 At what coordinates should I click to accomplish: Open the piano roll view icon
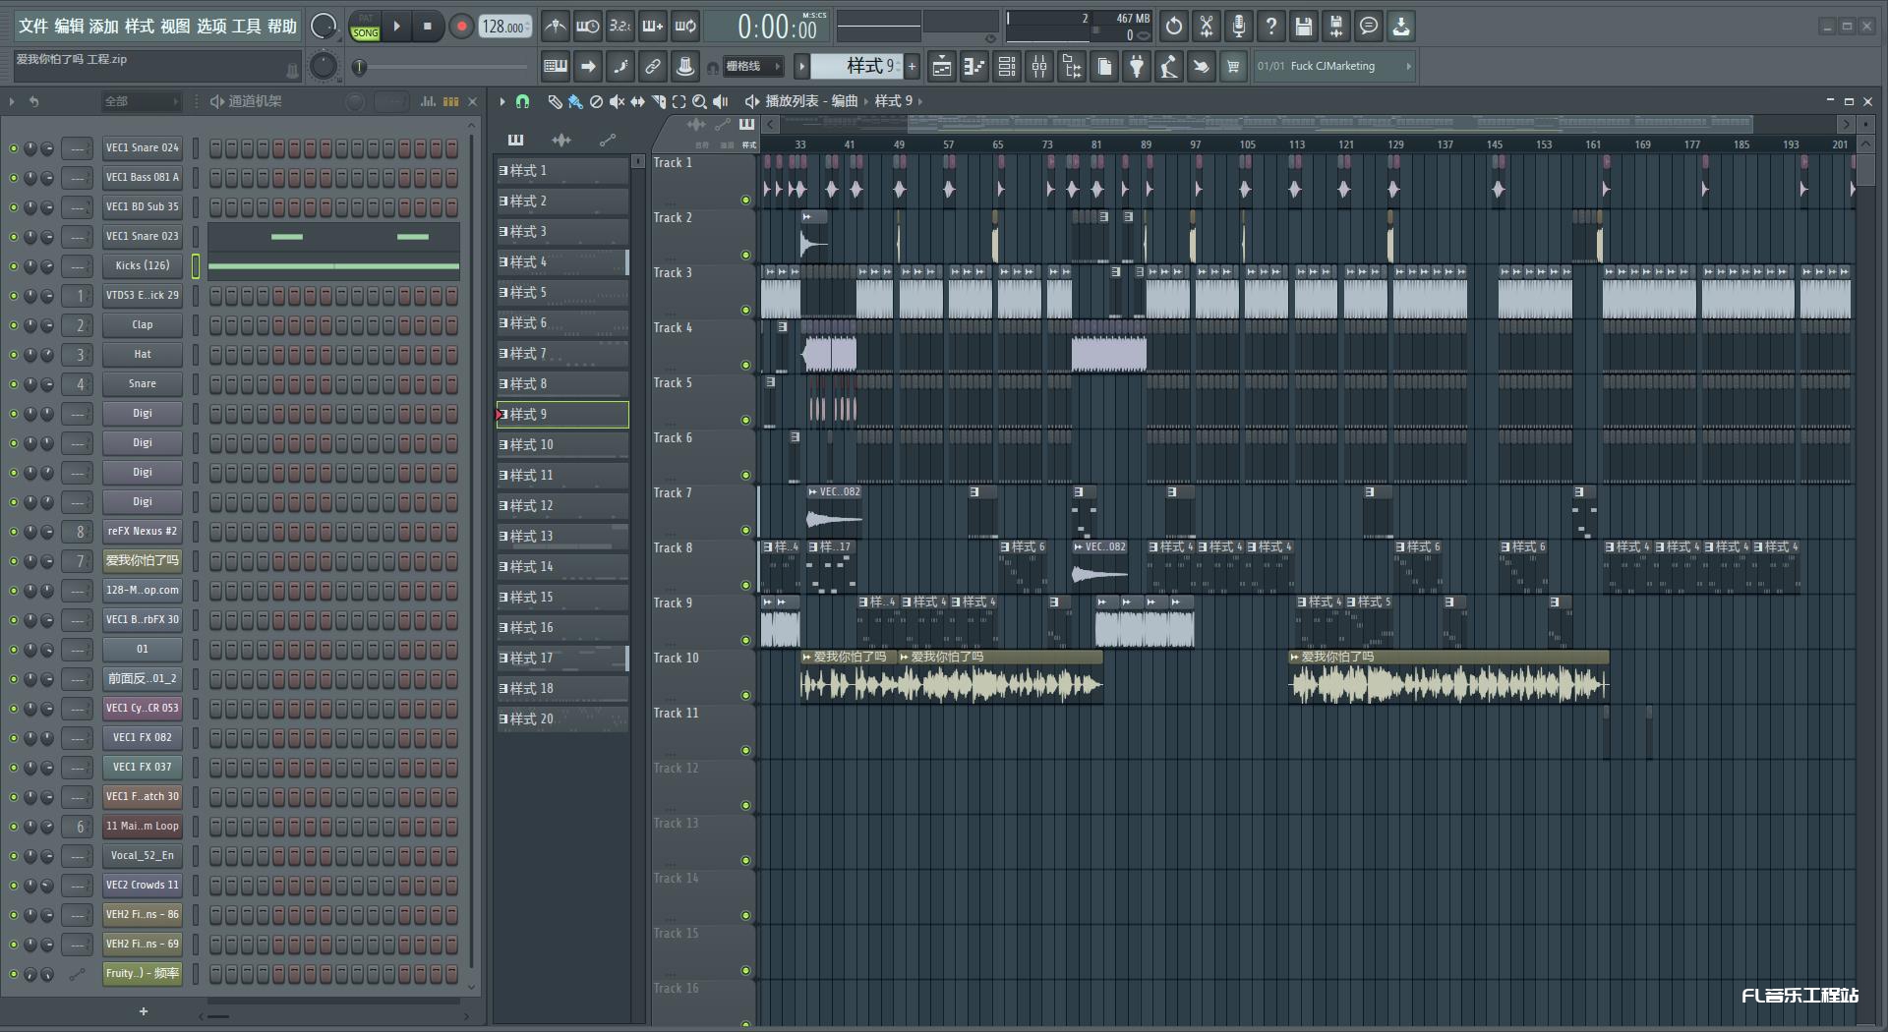coord(973,66)
